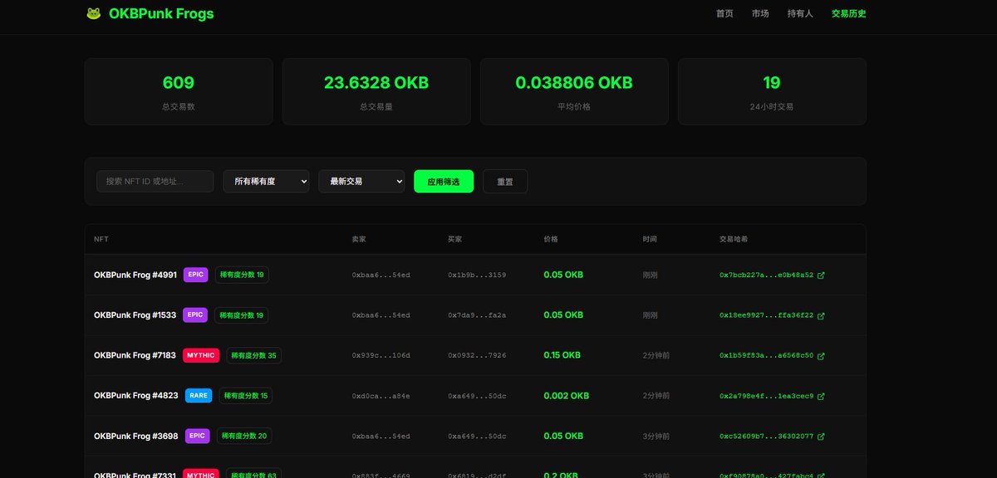
Task: Go to 首页 in navigation
Action: coord(724,13)
